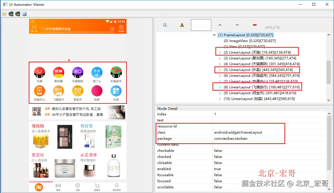Click the Node Detail scroll-down arrow
This screenshot has height=193, width=334.
pos(329,189)
